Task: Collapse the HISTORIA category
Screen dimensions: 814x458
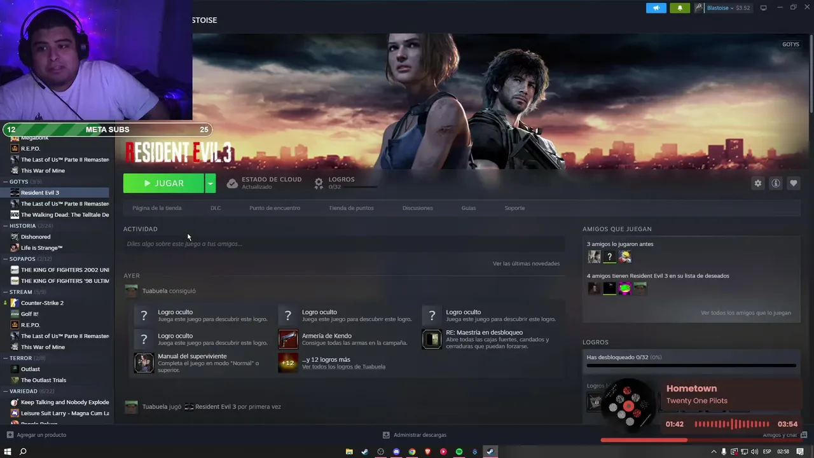Action: pos(6,226)
